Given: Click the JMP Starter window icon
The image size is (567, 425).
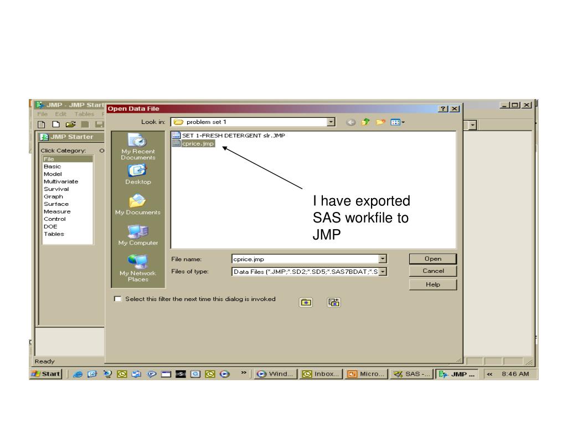Looking at the screenshot, I should point(44,137).
